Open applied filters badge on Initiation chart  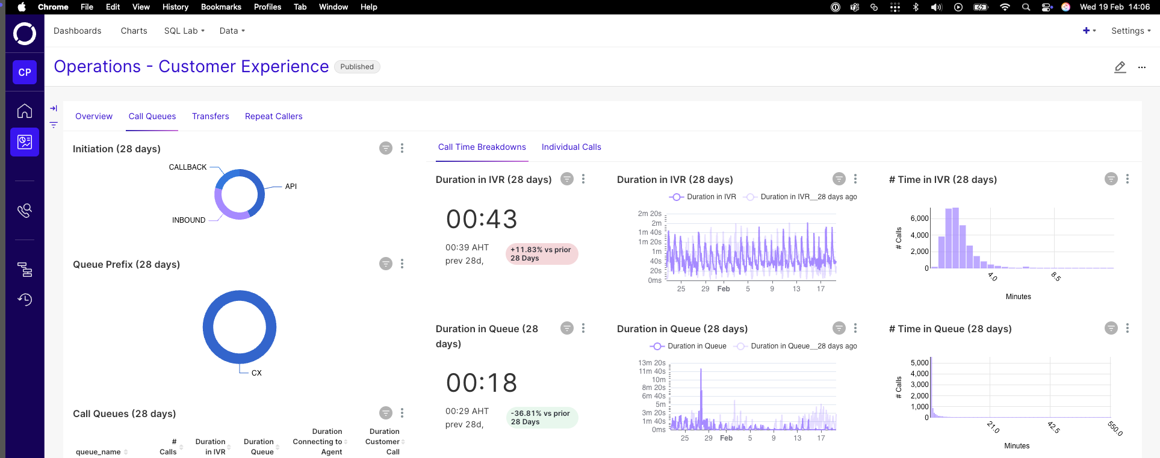(x=386, y=148)
